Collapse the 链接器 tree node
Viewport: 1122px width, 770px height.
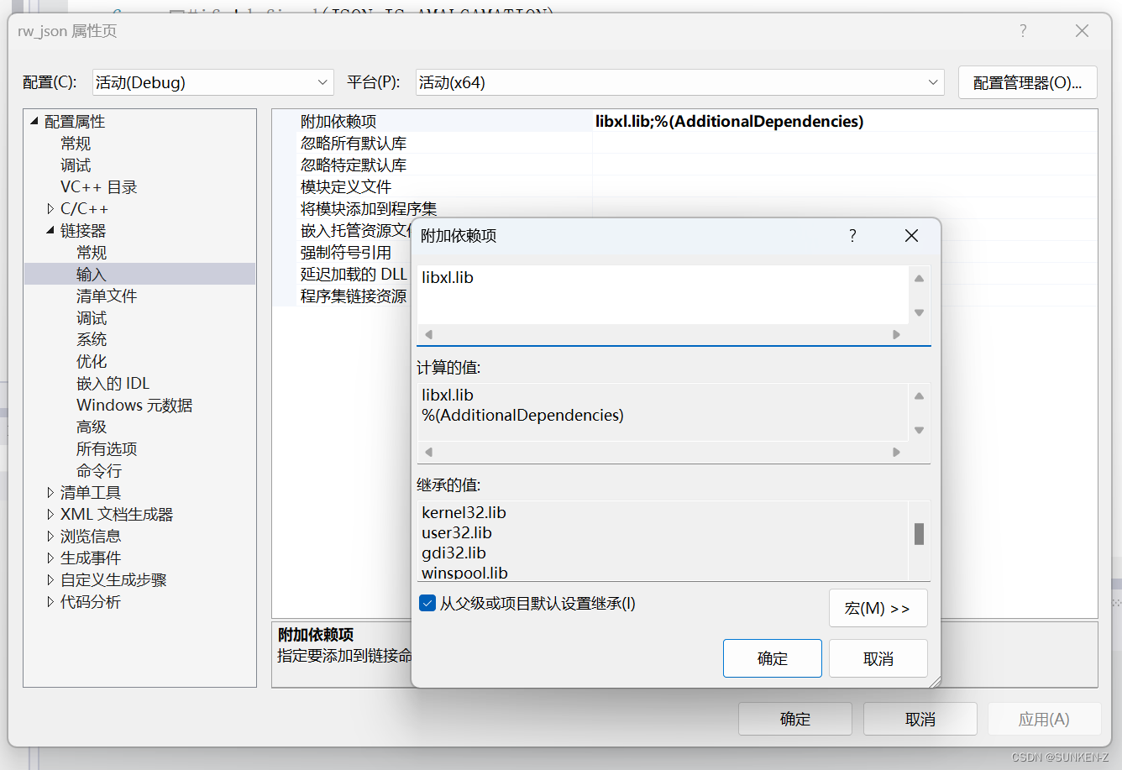[50, 230]
